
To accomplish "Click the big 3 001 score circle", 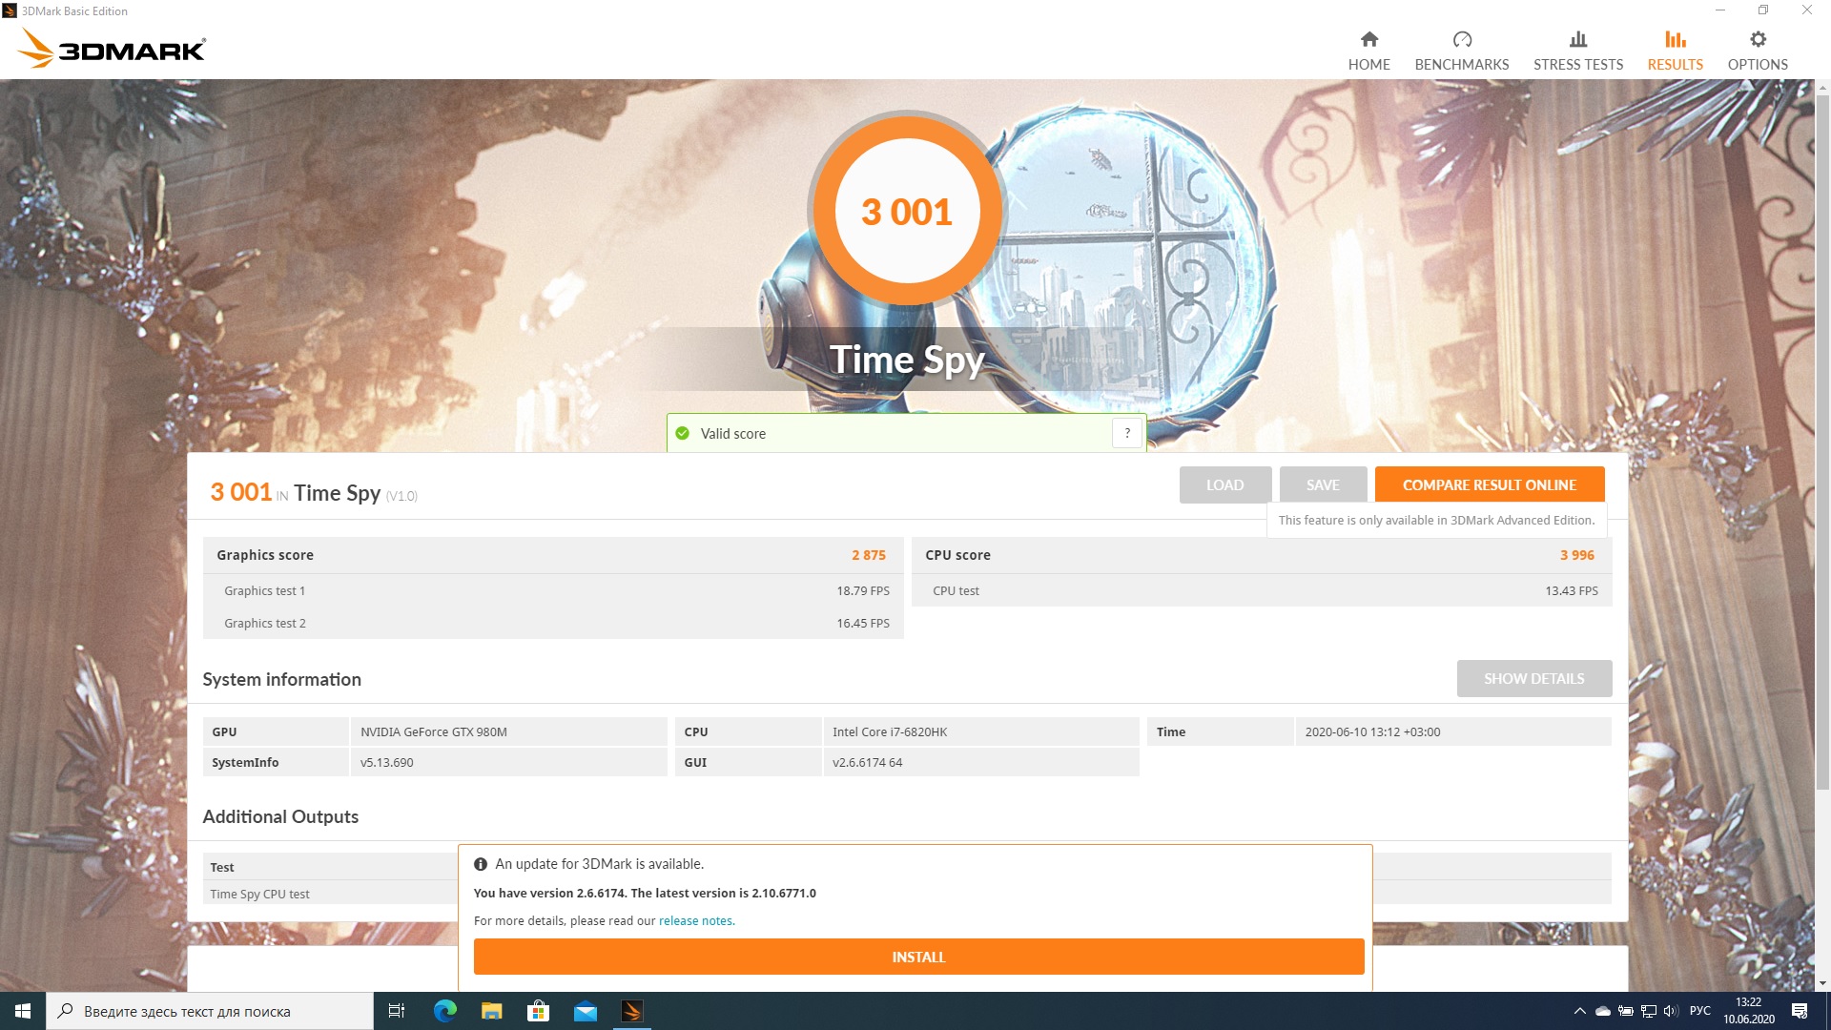I will [906, 212].
